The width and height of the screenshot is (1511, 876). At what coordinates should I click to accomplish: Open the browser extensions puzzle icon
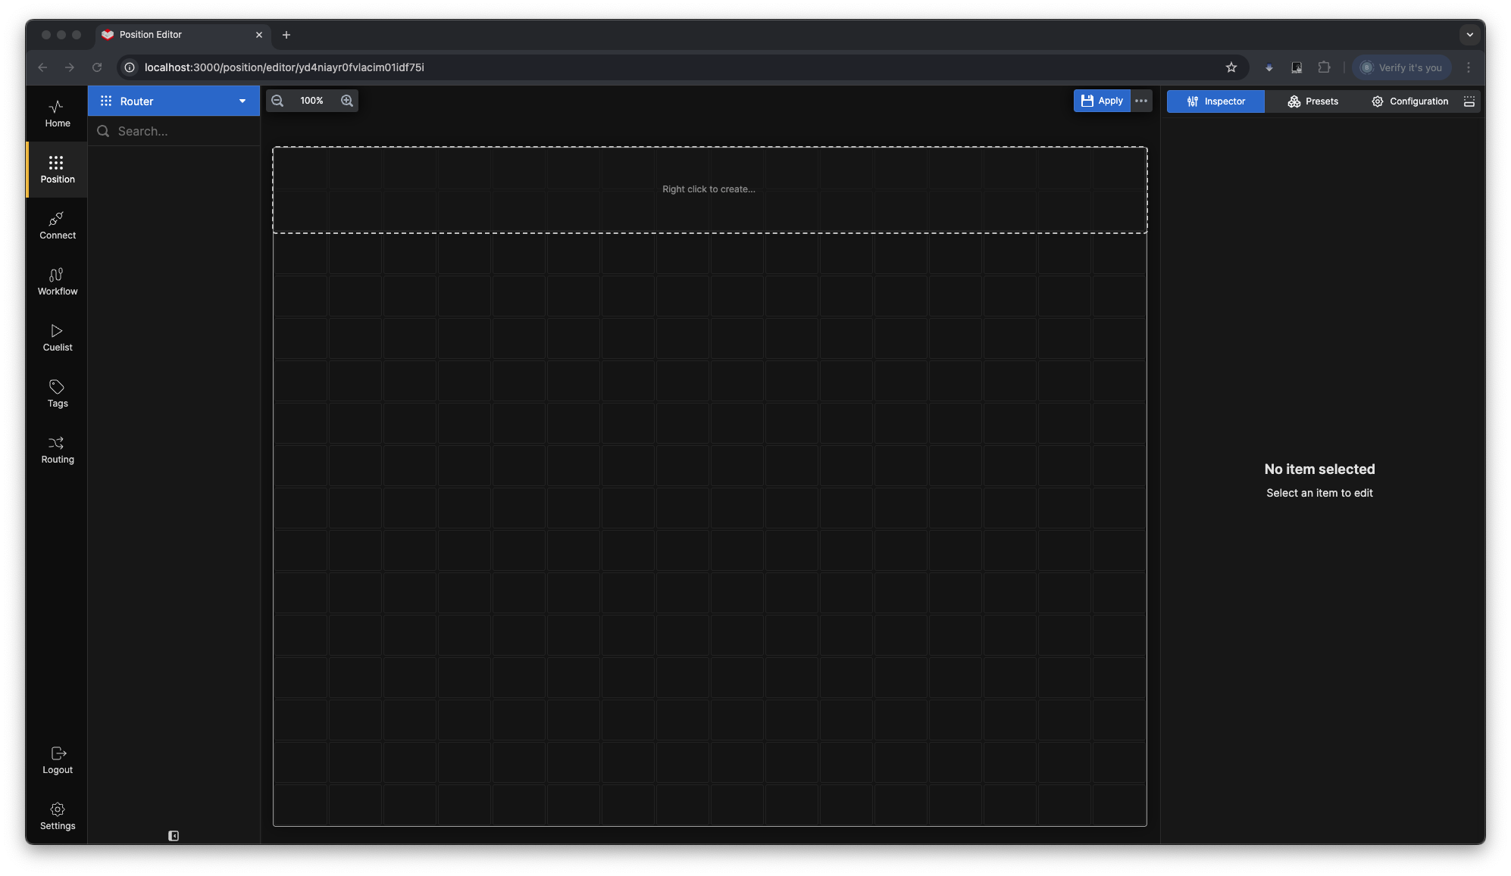[x=1324, y=67]
